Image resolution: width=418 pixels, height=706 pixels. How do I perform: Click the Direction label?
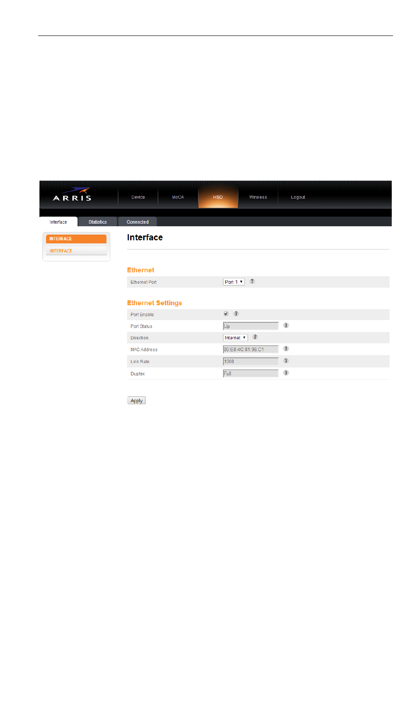click(x=139, y=338)
